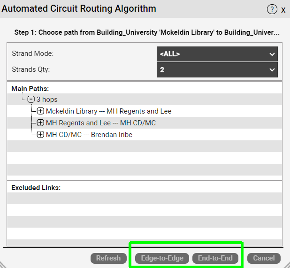The height and width of the screenshot is (268, 290).
Task: Click the Step 1 instruction text
Action: click(147, 33)
